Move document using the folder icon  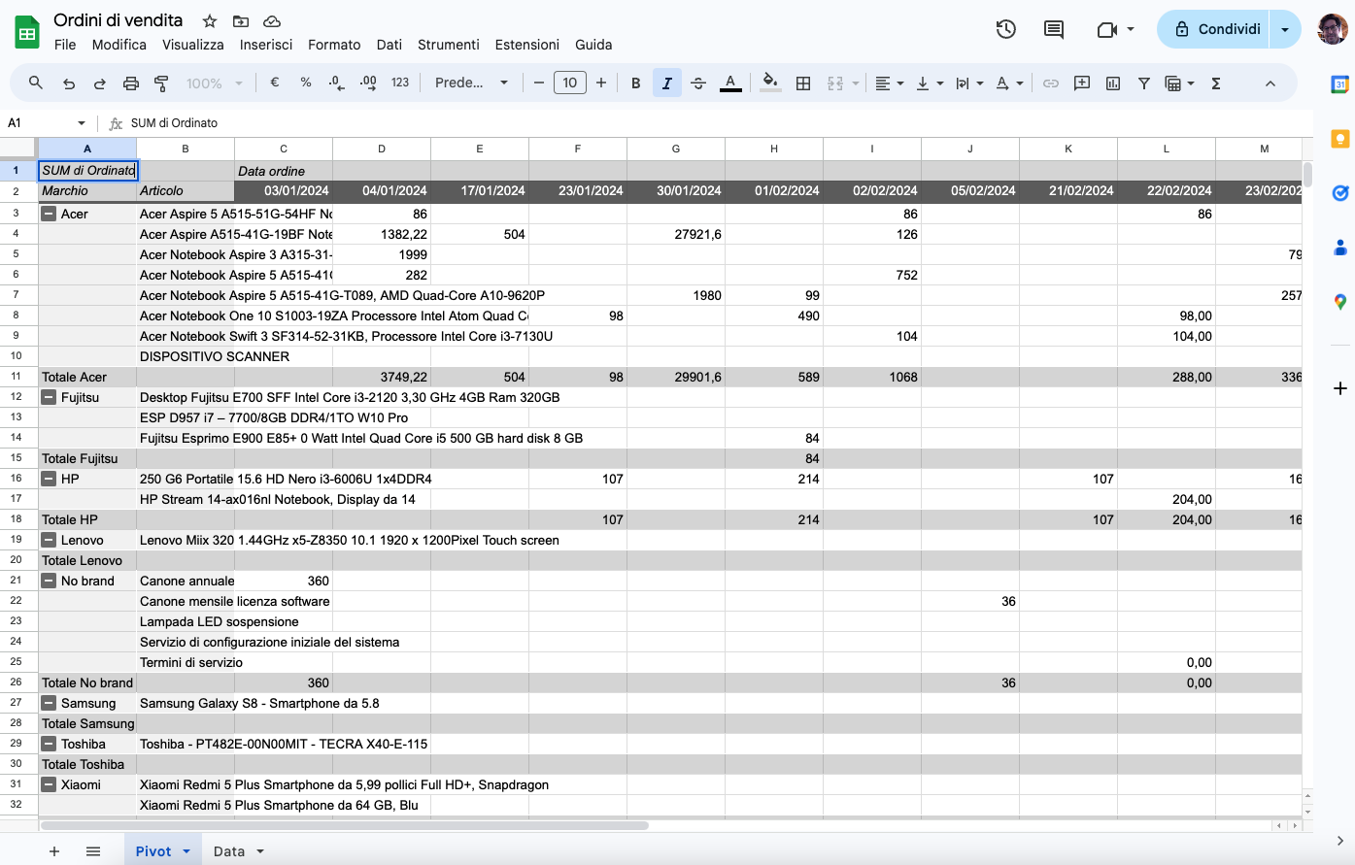(x=241, y=21)
